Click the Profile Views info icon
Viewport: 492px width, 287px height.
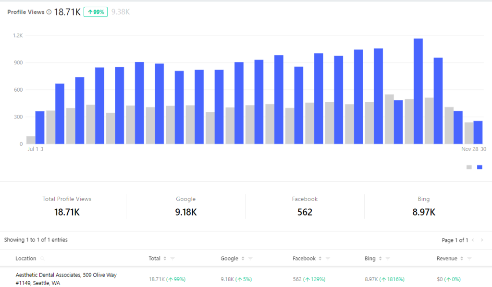49,12
